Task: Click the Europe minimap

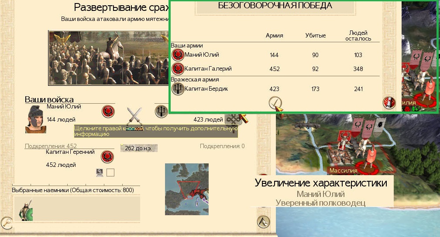Action: point(186,189)
